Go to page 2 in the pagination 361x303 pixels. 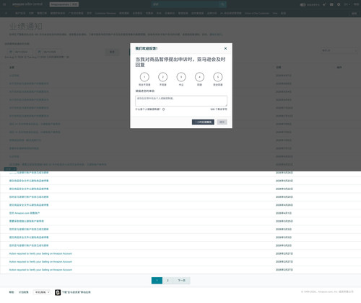click(168, 281)
